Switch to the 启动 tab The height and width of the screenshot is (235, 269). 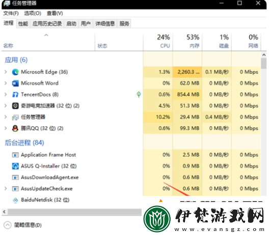click(71, 23)
